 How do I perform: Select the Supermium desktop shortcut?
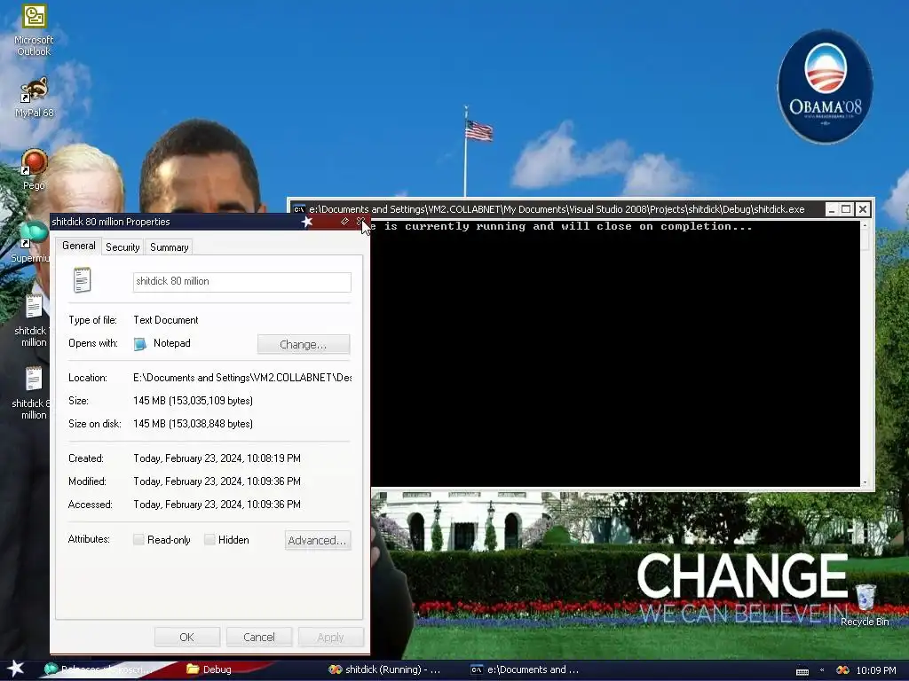[x=34, y=242]
